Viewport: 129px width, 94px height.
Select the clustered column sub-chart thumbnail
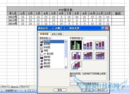(76, 45)
